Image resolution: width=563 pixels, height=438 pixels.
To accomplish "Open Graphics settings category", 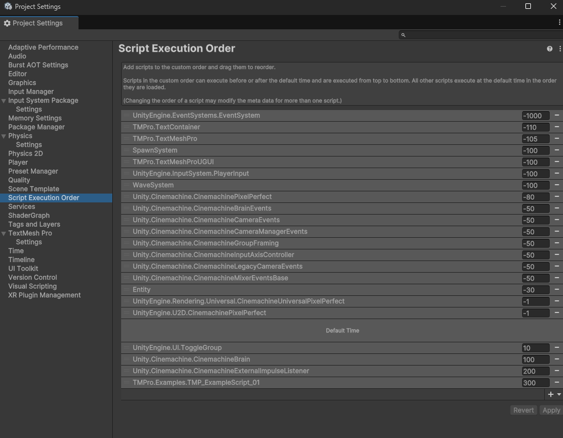I will point(22,82).
